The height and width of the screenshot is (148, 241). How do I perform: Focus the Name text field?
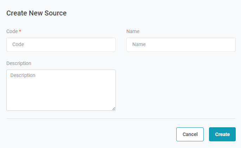click(x=181, y=45)
